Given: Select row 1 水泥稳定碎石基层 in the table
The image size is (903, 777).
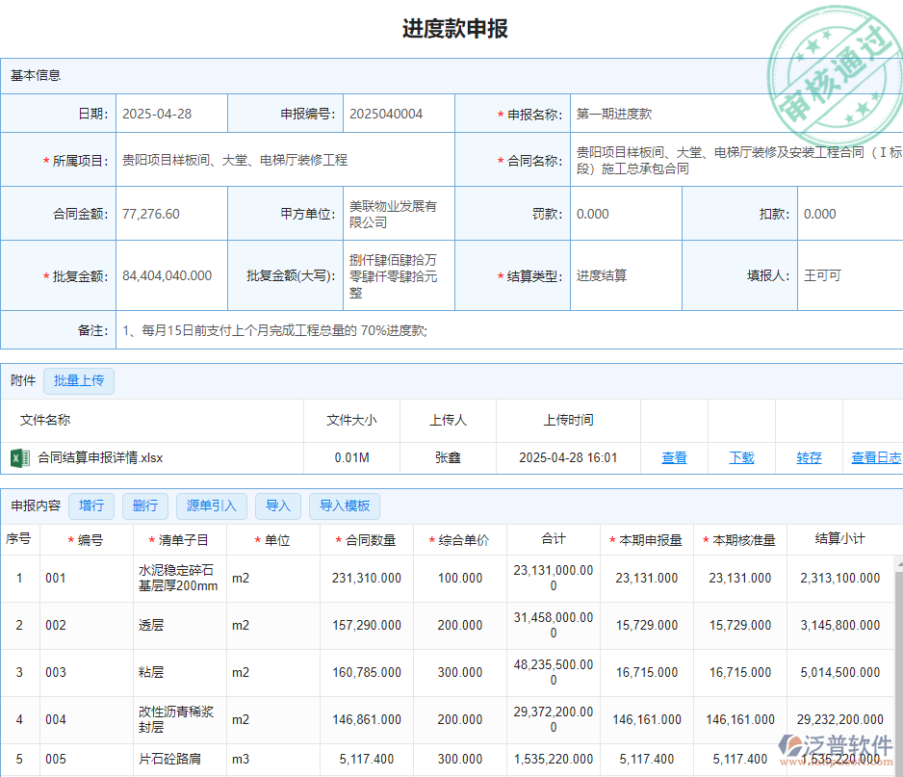Looking at the screenshot, I should coord(176,578).
